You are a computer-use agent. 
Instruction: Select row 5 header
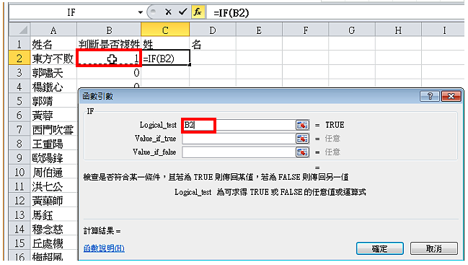click(x=19, y=101)
